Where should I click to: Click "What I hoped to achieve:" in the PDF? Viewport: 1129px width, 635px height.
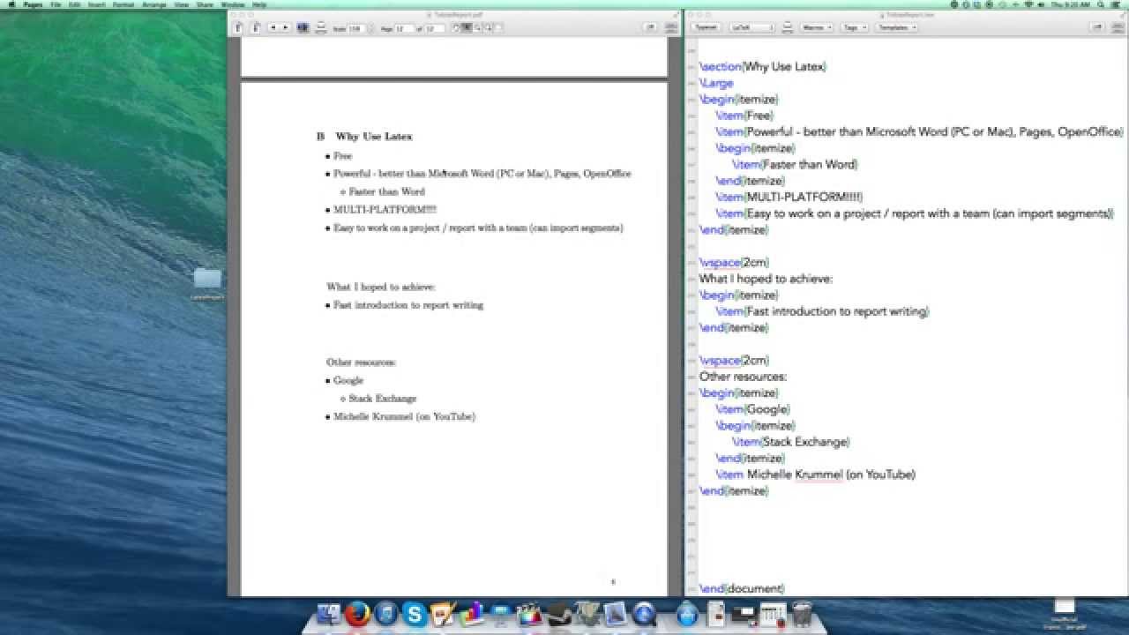click(381, 287)
